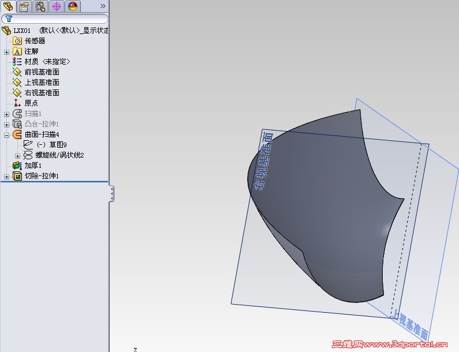
Task: Select the 切除-拉伸1 cut-extrude icon
Action: (17, 176)
